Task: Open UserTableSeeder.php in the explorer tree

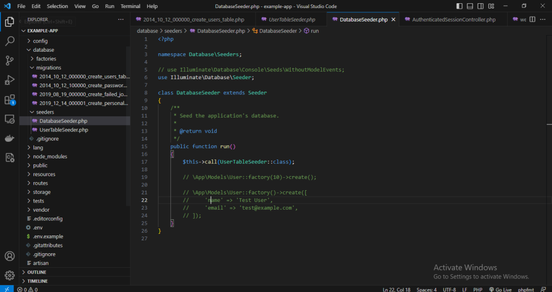Action: click(x=64, y=130)
